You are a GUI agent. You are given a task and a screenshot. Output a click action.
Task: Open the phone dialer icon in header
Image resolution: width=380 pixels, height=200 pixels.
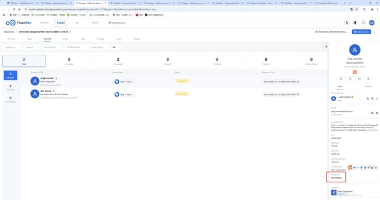pos(347,23)
